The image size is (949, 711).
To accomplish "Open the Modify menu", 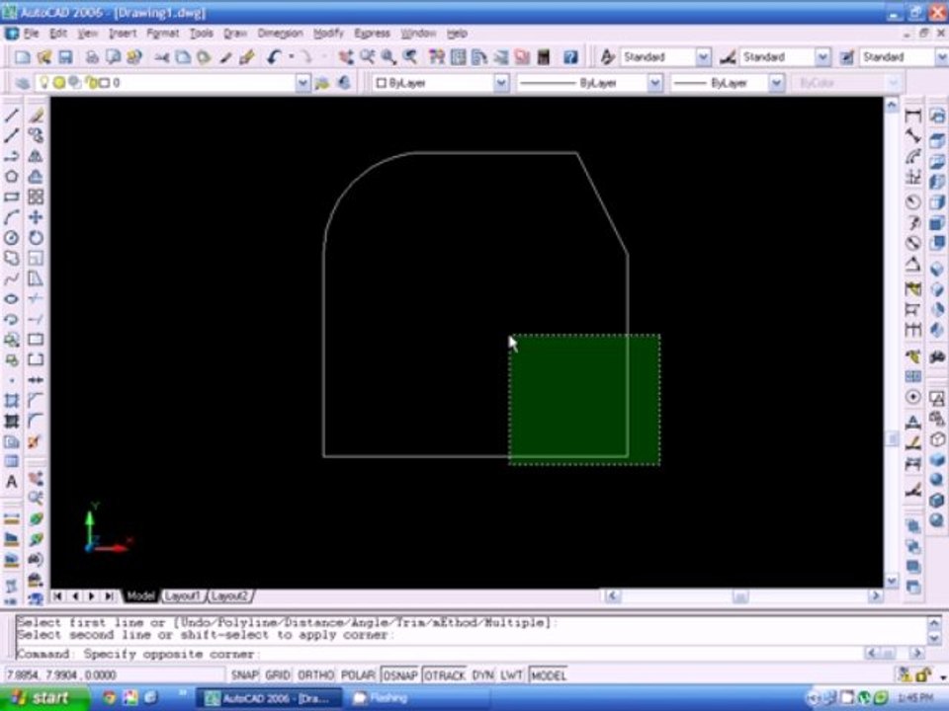I will (328, 34).
